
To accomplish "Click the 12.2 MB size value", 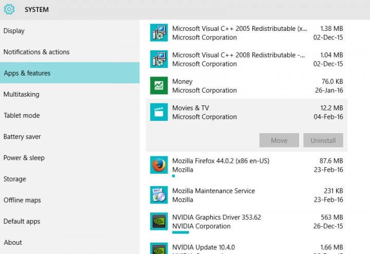I will pos(331,108).
